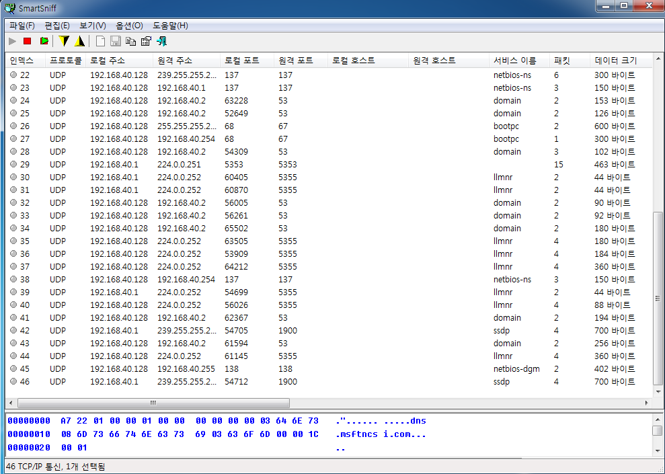
Task: Click the gray status dot of row 29
Action: tap(13, 164)
